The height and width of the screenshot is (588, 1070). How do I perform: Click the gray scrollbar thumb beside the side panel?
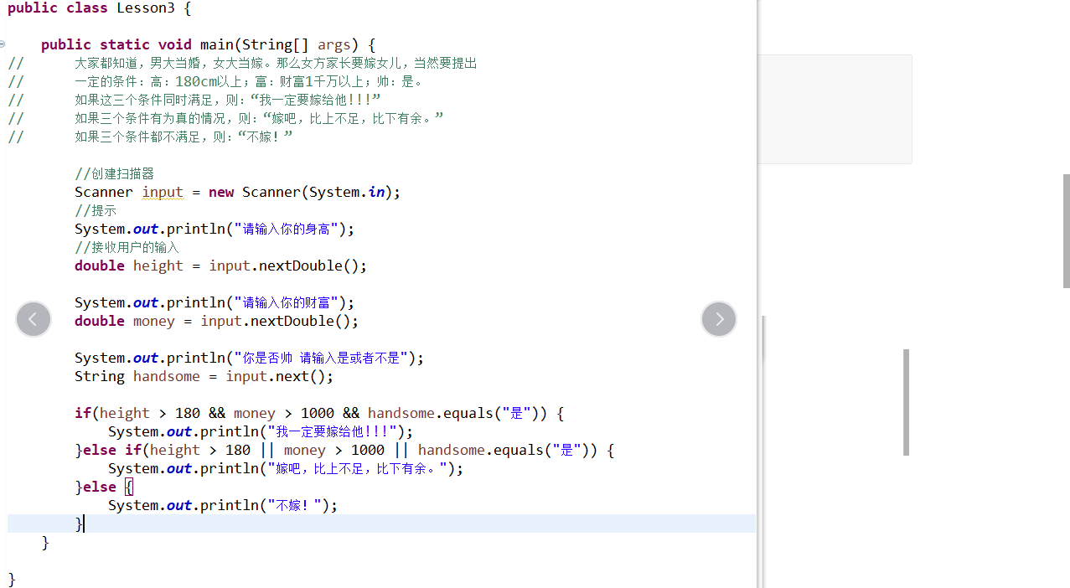coord(906,402)
